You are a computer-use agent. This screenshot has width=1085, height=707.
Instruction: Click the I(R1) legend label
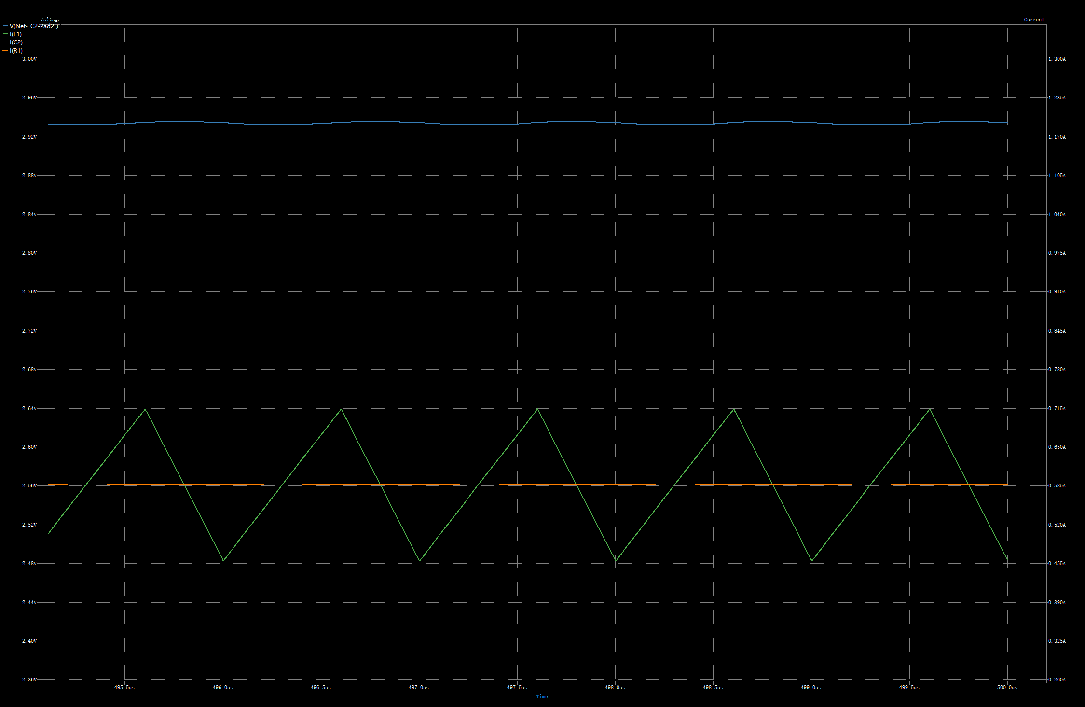(x=16, y=51)
